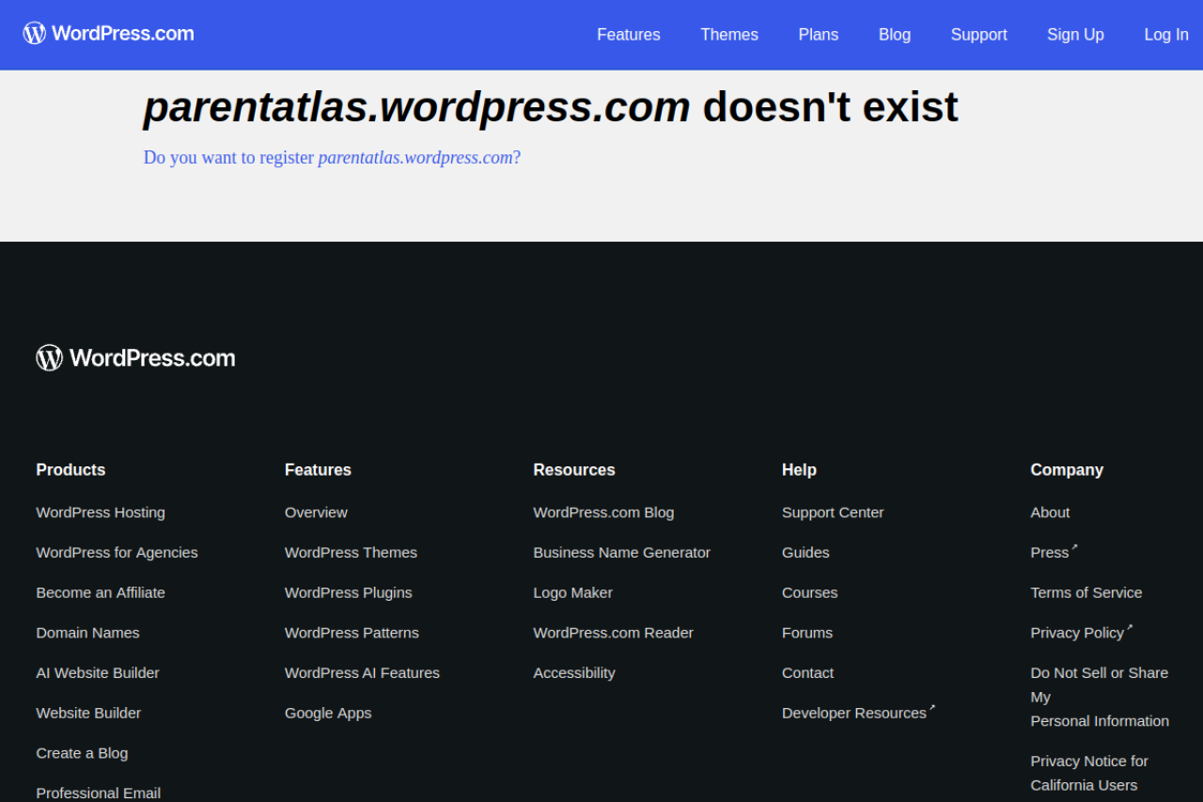Open Courses under Help
1203x802 pixels.
point(809,592)
